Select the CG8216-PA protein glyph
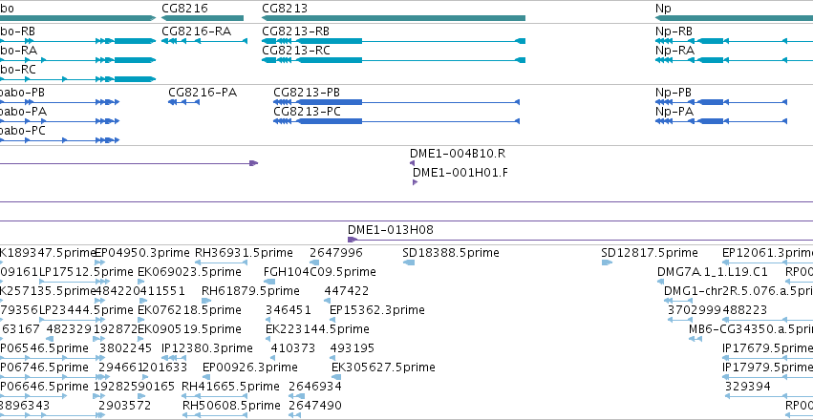Screen dimensions: 813x420 click(x=183, y=102)
